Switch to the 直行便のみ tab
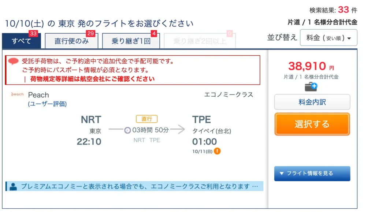Screen dimensions: 375x212 [71, 41]
